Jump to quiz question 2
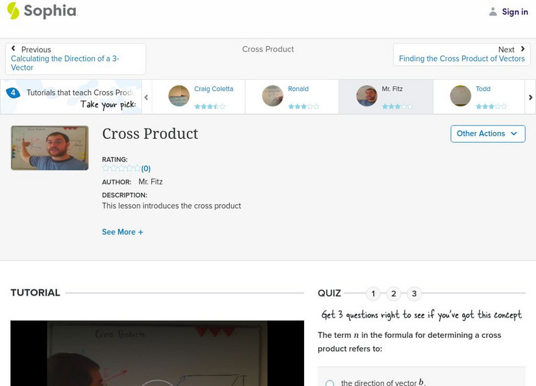The image size is (536, 386). coord(394,293)
